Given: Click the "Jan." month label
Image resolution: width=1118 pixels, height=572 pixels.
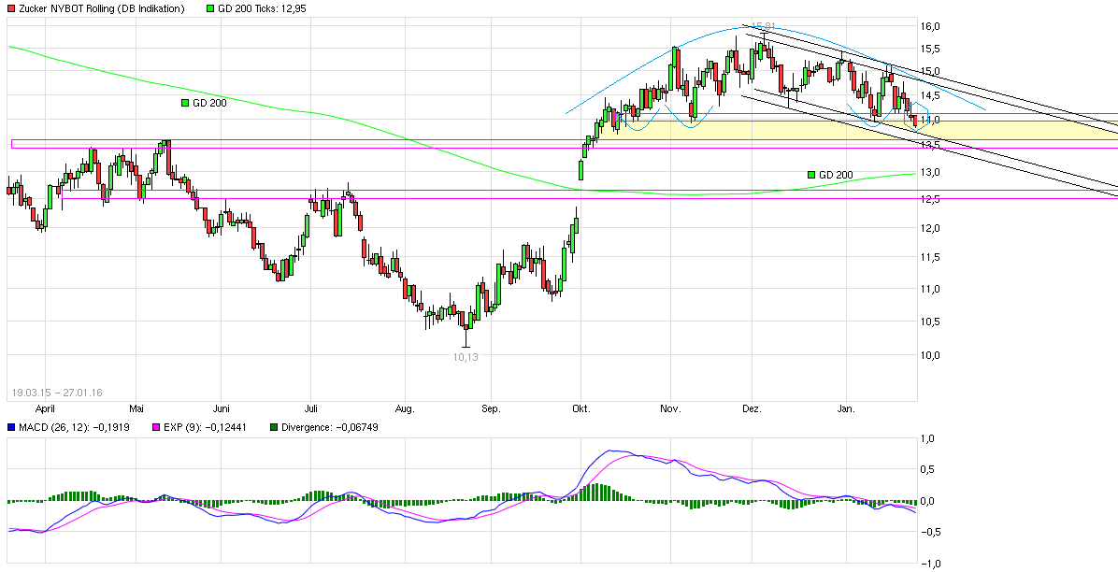Looking at the screenshot, I should tap(846, 409).
